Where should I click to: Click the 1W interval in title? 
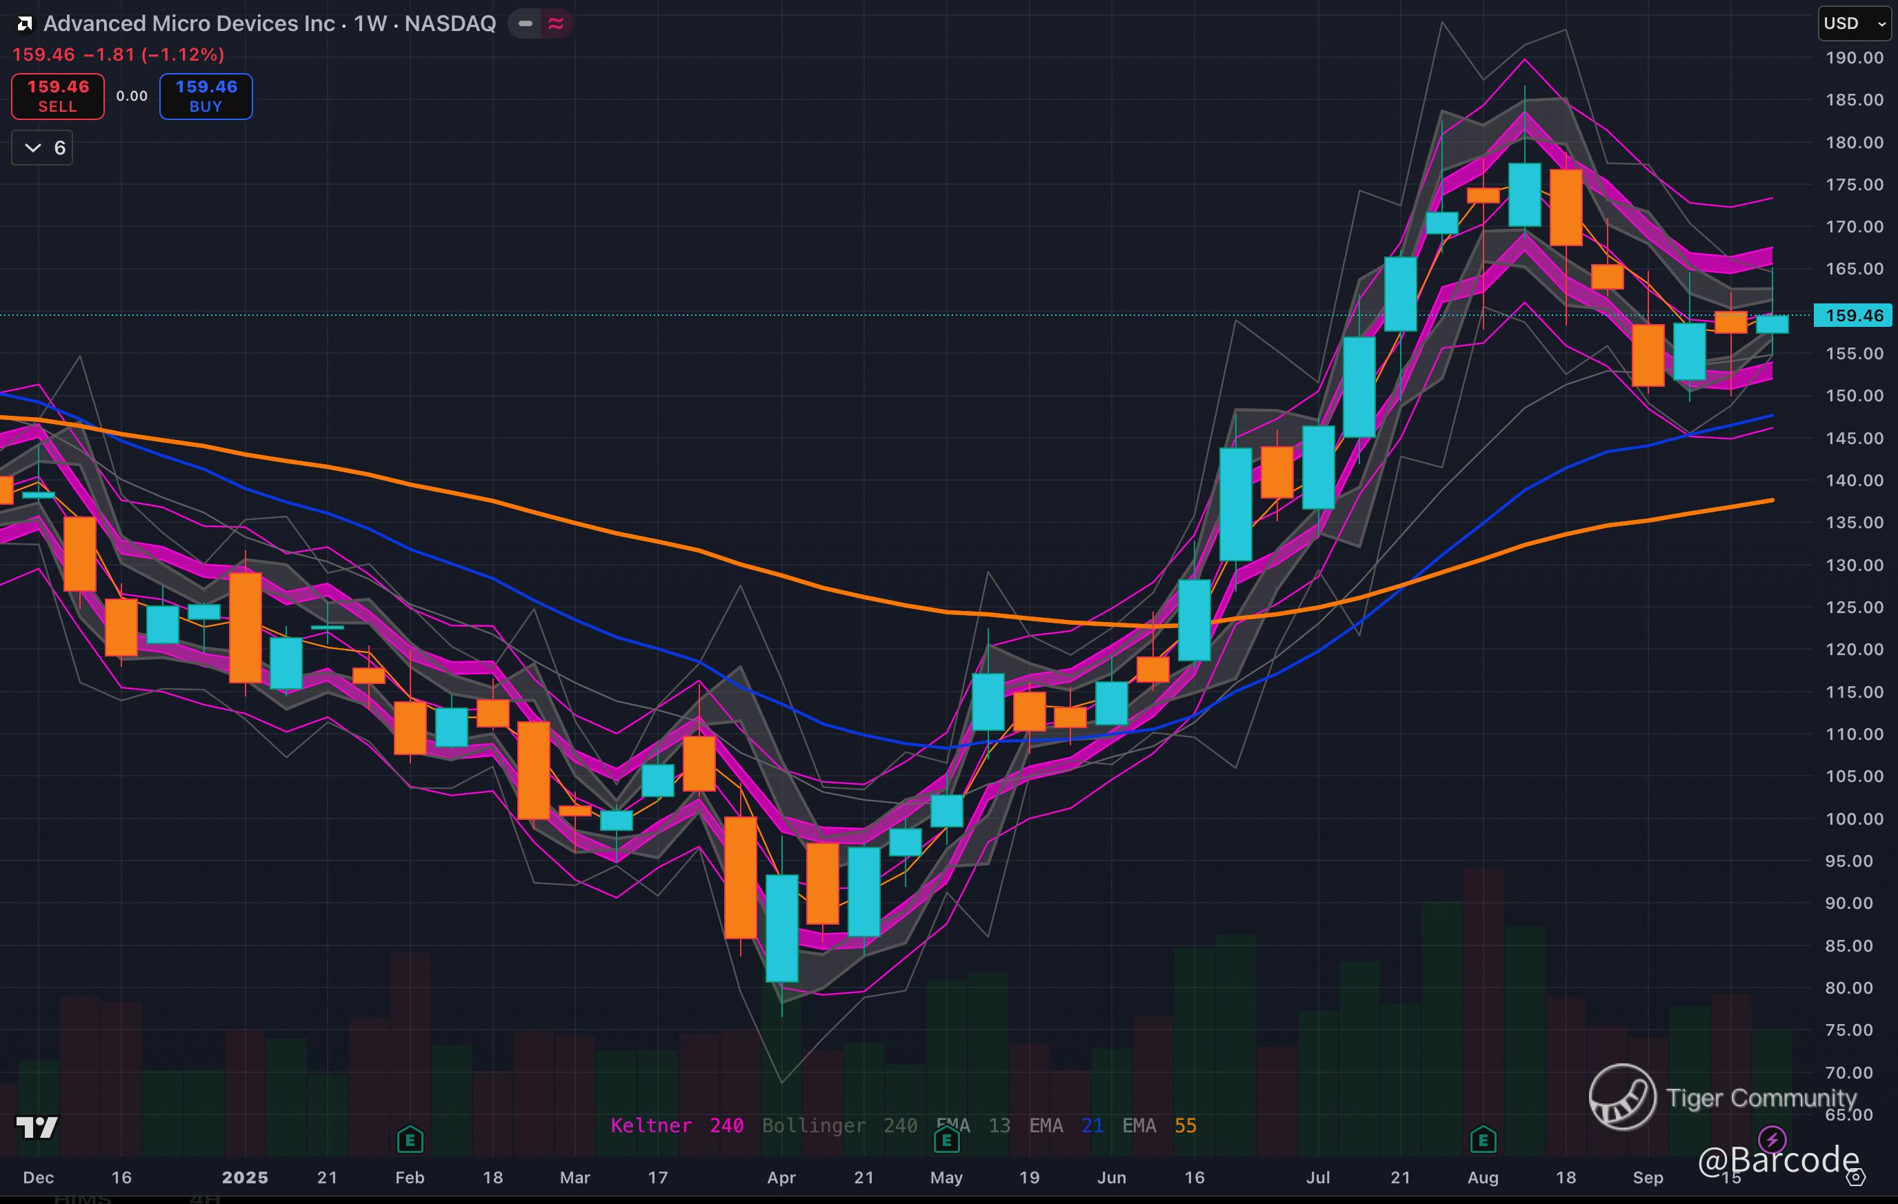(x=370, y=23)
